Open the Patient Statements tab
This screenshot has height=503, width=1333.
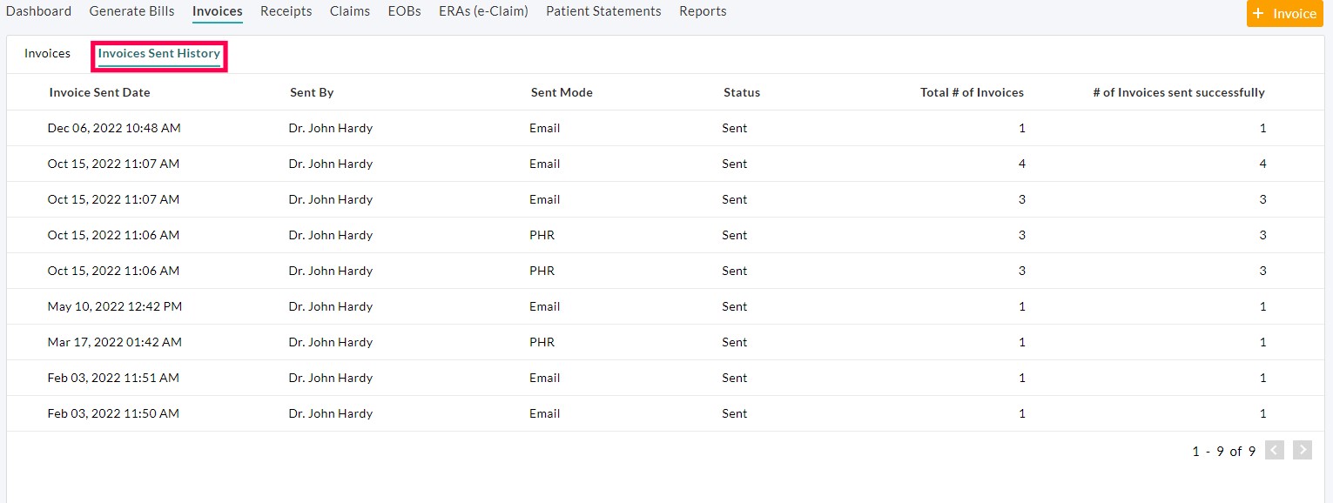click(603, 10)
